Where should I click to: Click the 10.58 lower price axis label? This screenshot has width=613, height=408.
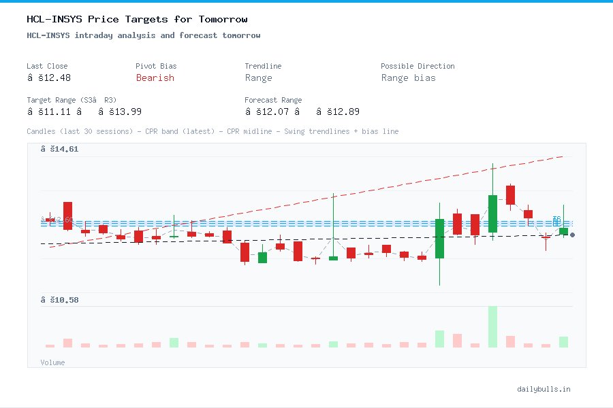pyautogui.click(x=59, y=300)
